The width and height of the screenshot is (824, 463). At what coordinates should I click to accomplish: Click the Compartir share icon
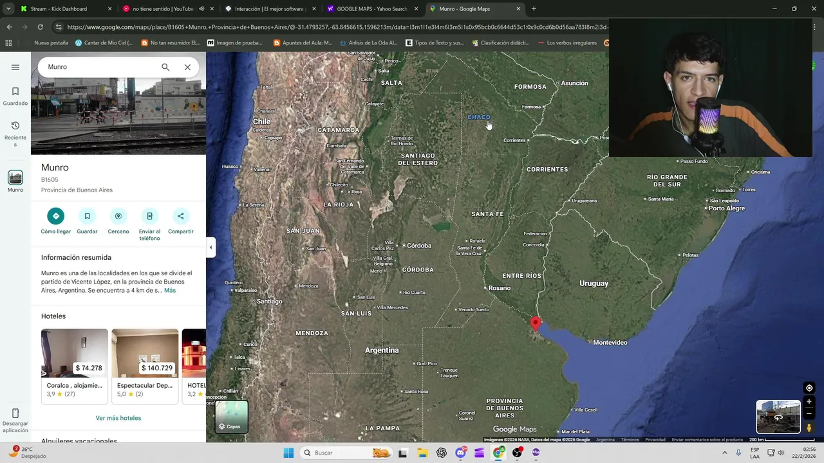tap(180, 216)
